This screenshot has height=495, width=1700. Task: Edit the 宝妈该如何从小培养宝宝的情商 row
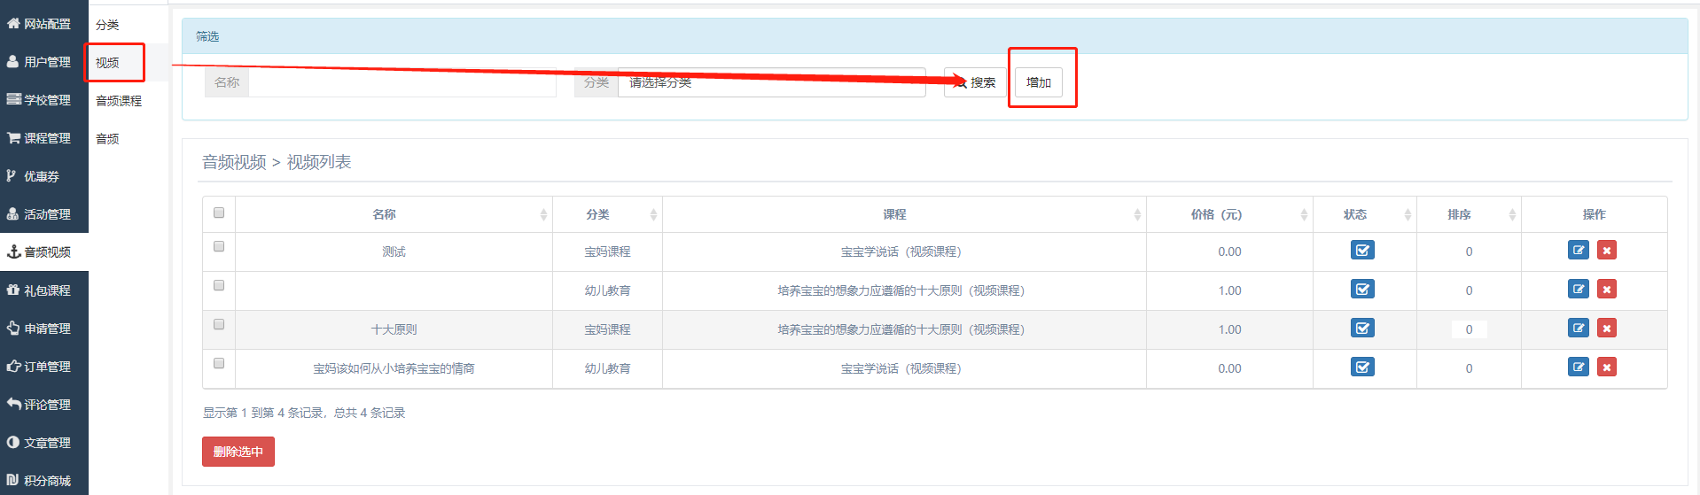[1579, 367]
